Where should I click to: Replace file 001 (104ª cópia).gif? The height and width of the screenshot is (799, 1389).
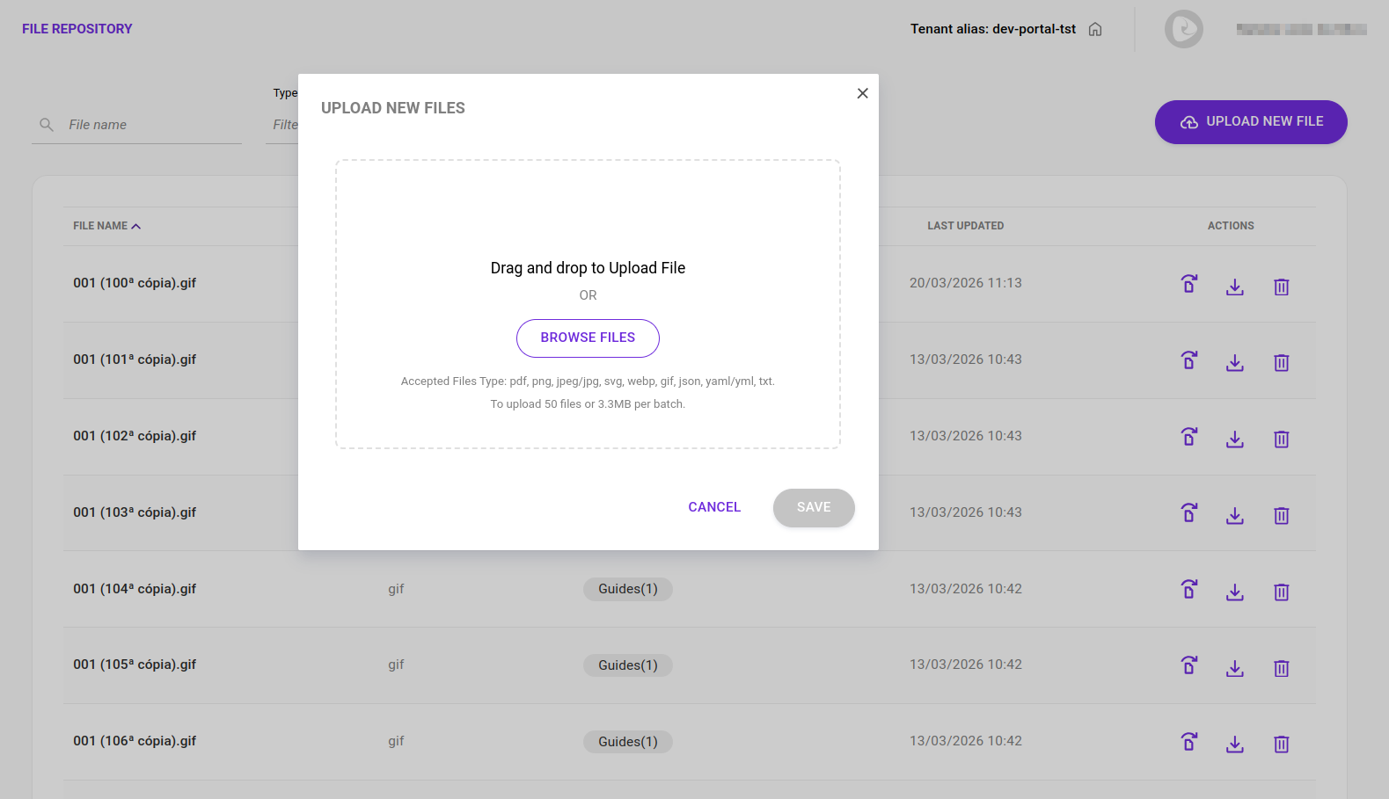pyautogui.click(x=1189, y=589)
